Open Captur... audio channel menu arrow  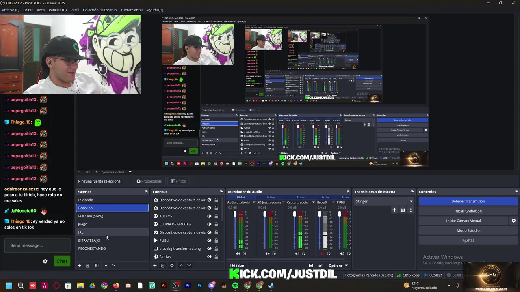(x=313, y=202)
